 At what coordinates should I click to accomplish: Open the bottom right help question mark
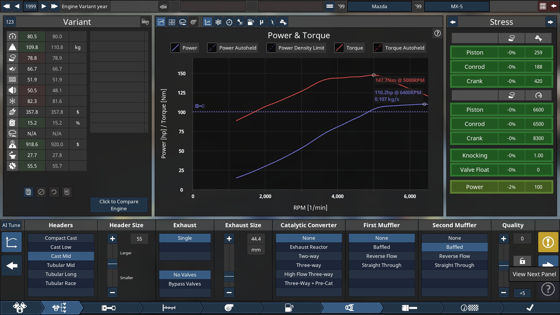(548, 289)
